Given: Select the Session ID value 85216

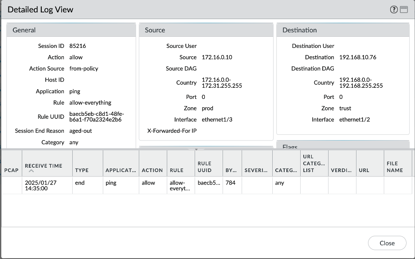Looking at the screenshot, I should click(78, 46).
